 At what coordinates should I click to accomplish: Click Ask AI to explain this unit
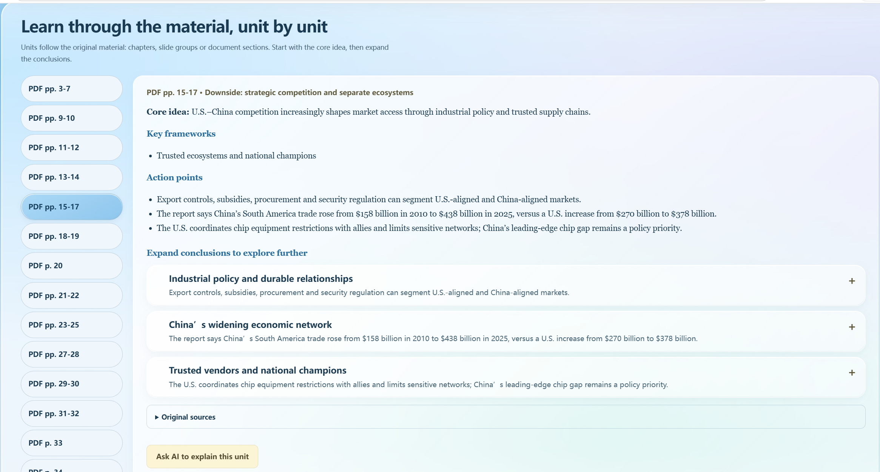tap(202, 457)
